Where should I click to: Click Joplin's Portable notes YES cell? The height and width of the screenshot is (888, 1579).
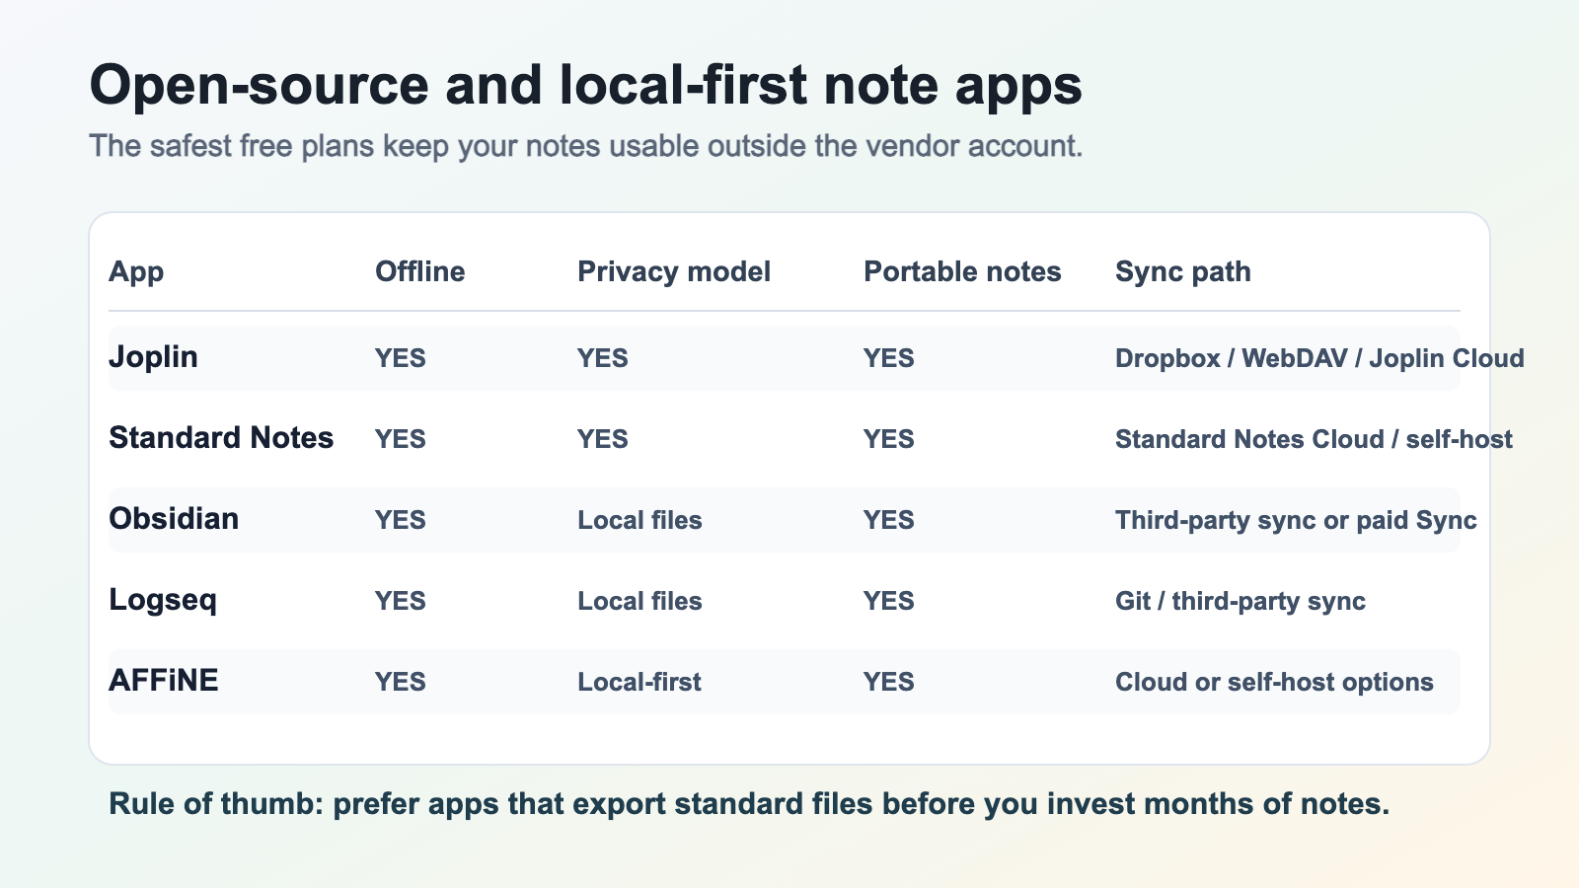click(x=889, y=358)
